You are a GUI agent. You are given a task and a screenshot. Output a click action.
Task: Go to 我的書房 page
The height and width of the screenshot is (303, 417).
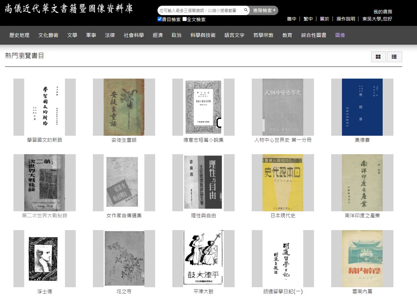[383, 12]
